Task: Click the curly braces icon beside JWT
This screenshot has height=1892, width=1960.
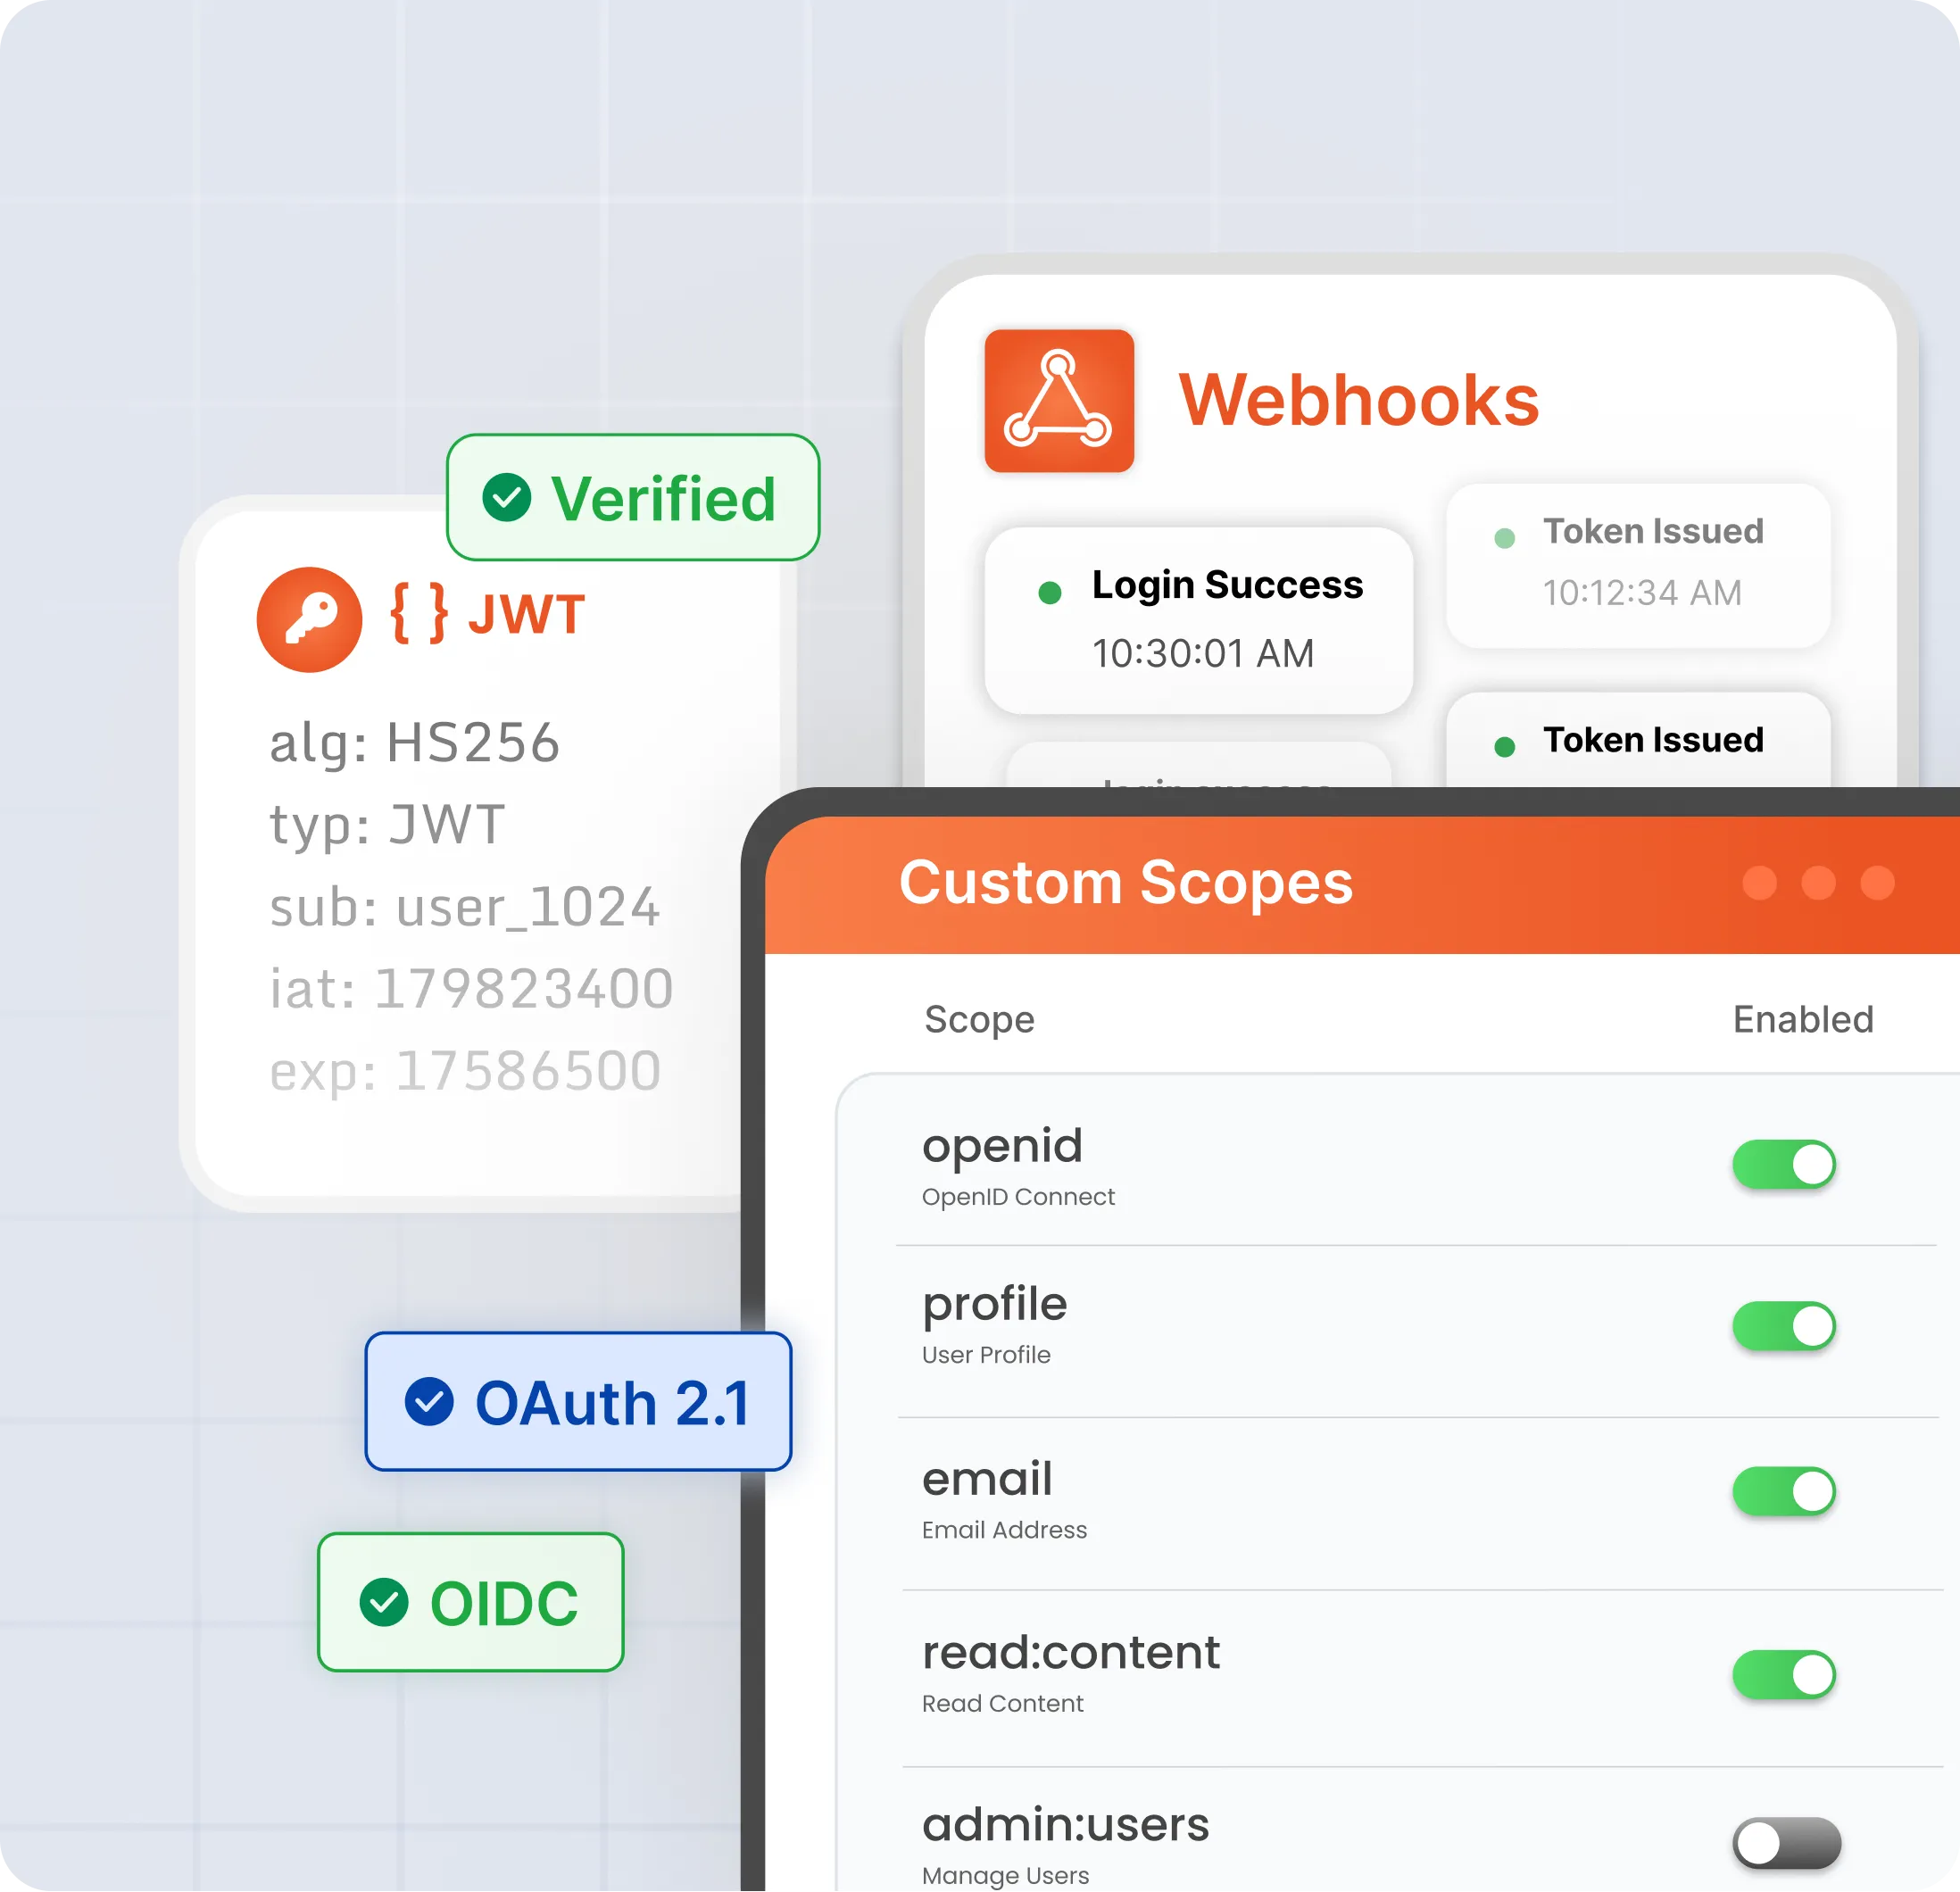Action: pyautogui.click(x=419, y=613)
